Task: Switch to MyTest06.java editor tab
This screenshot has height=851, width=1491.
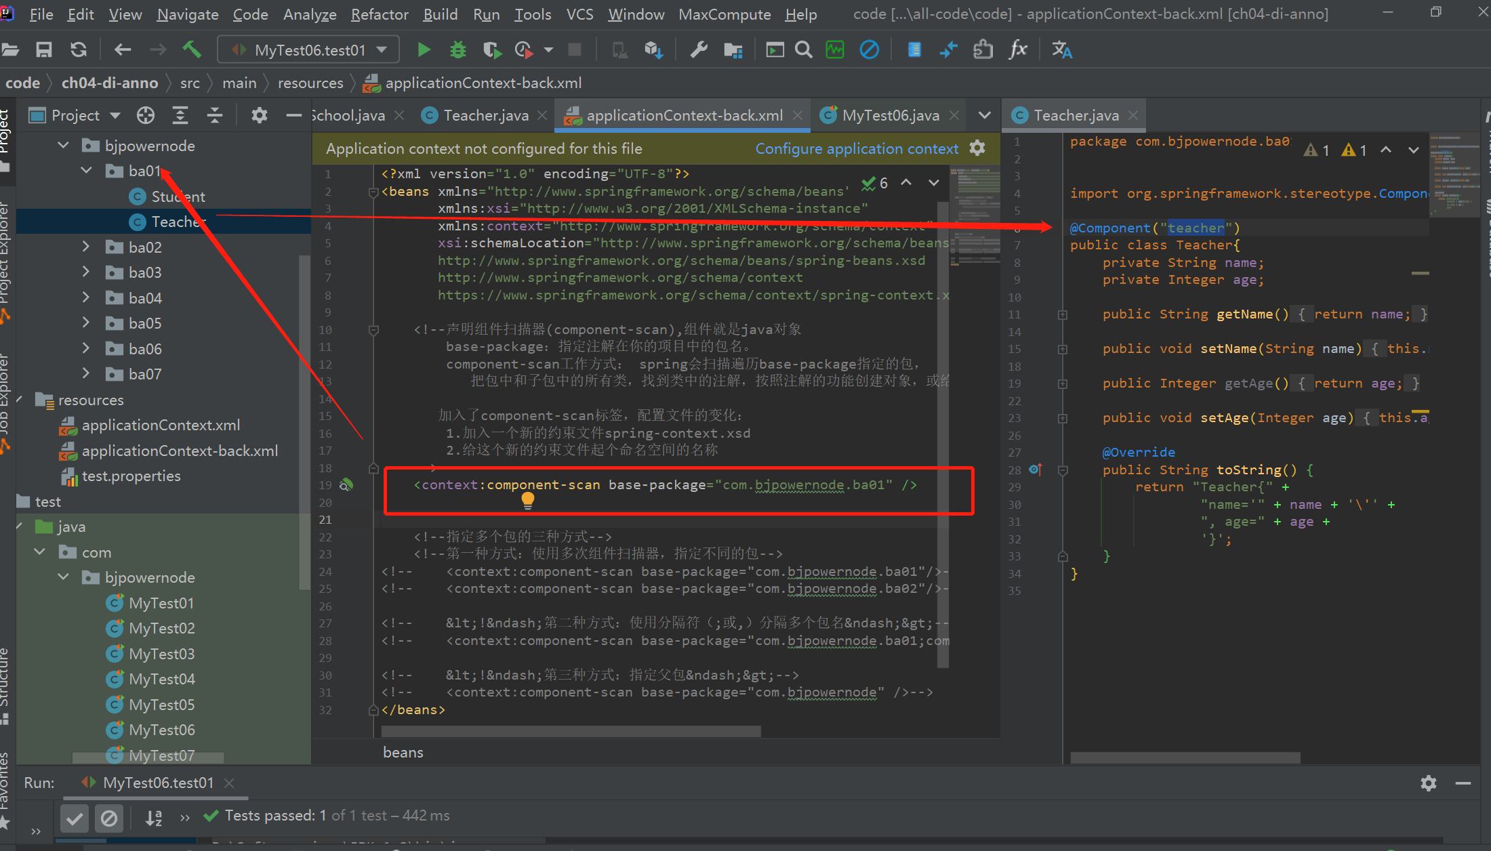Action: [890, 115]
